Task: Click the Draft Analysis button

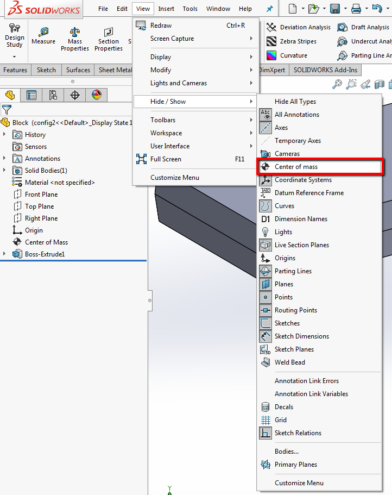Action: tap(363, 28)
